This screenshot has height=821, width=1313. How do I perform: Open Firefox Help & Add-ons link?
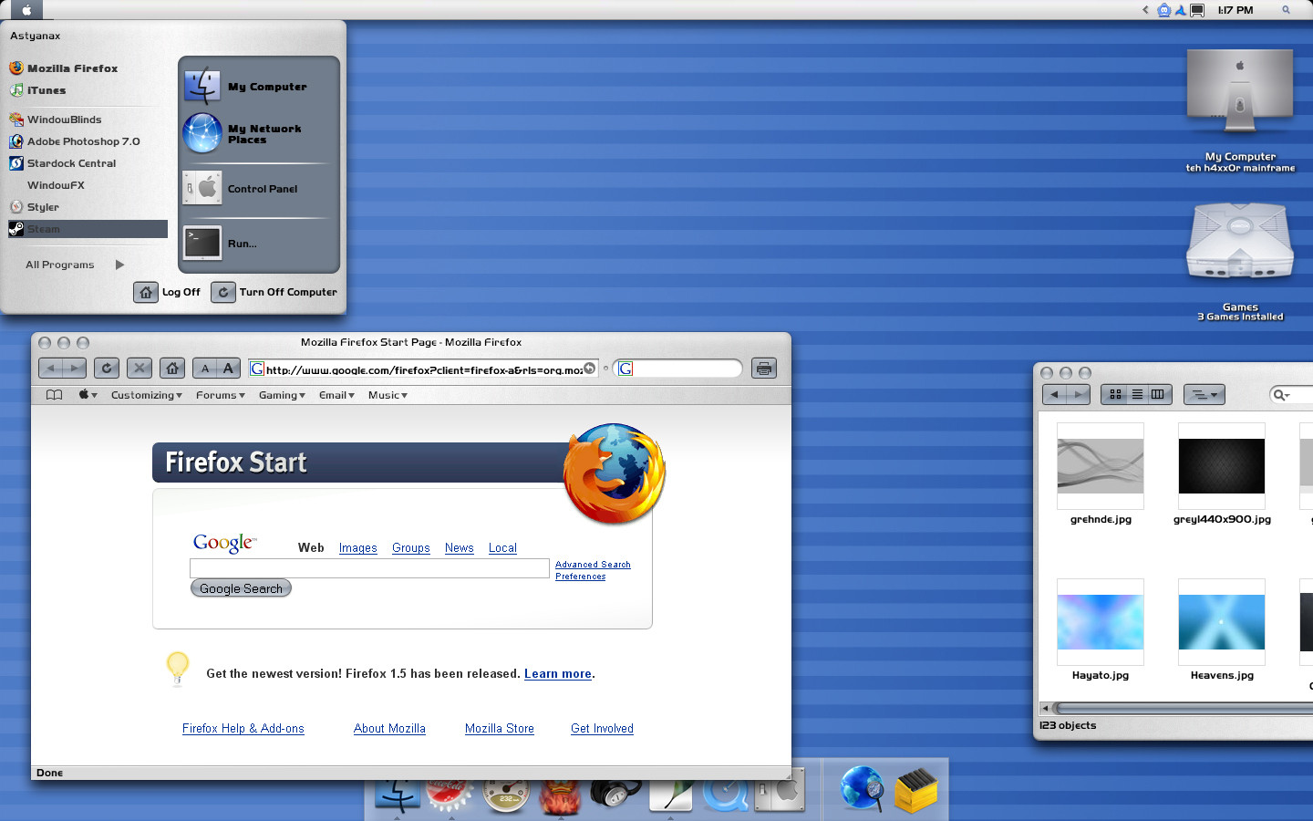243,729
